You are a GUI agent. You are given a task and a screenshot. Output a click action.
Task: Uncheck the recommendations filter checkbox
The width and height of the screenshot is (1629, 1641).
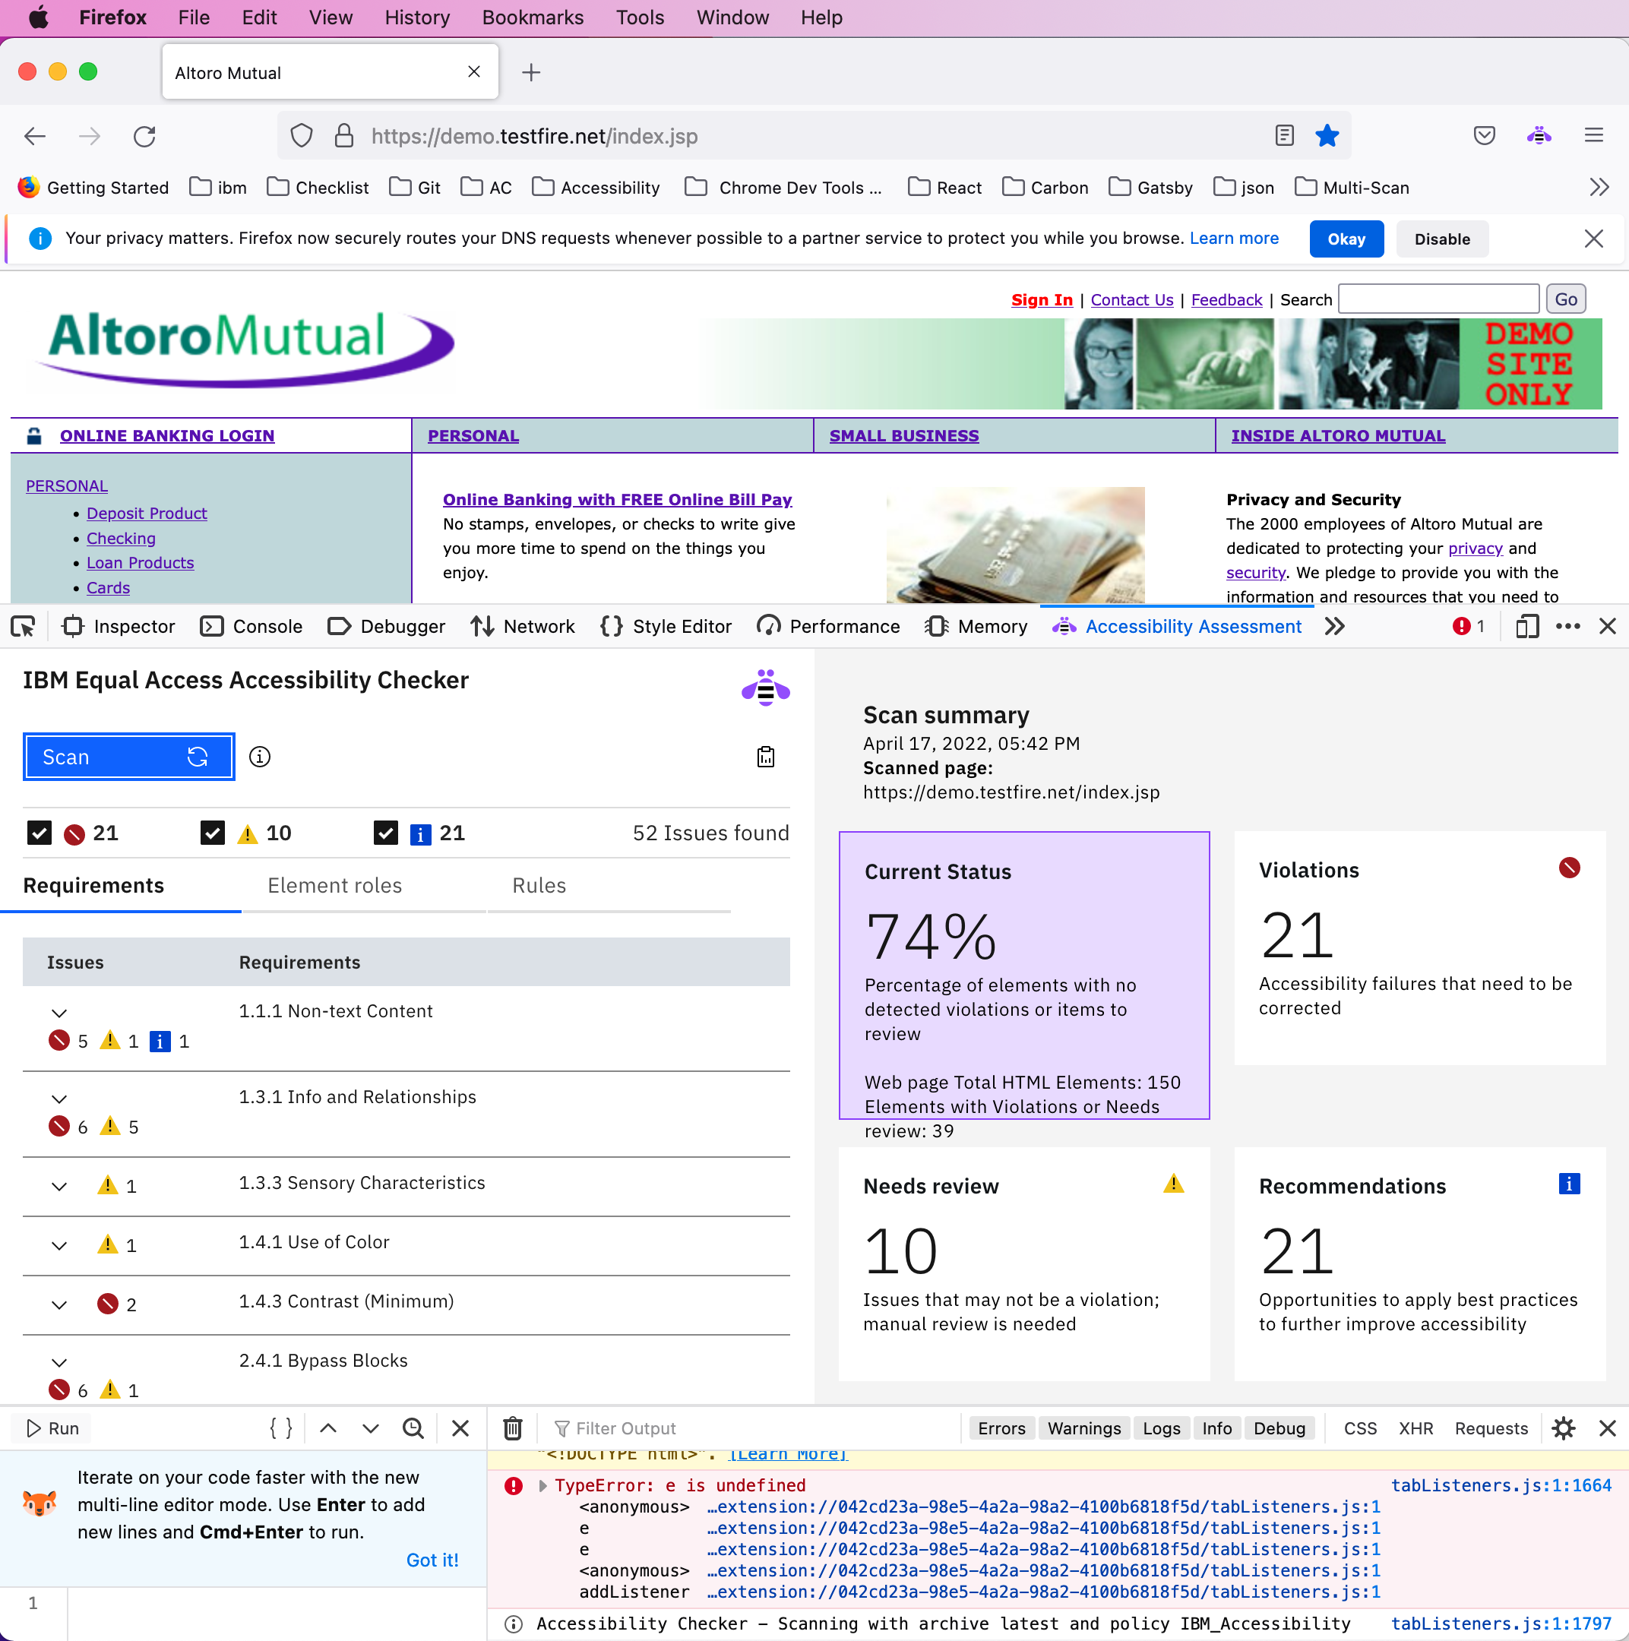pos(385,833)
